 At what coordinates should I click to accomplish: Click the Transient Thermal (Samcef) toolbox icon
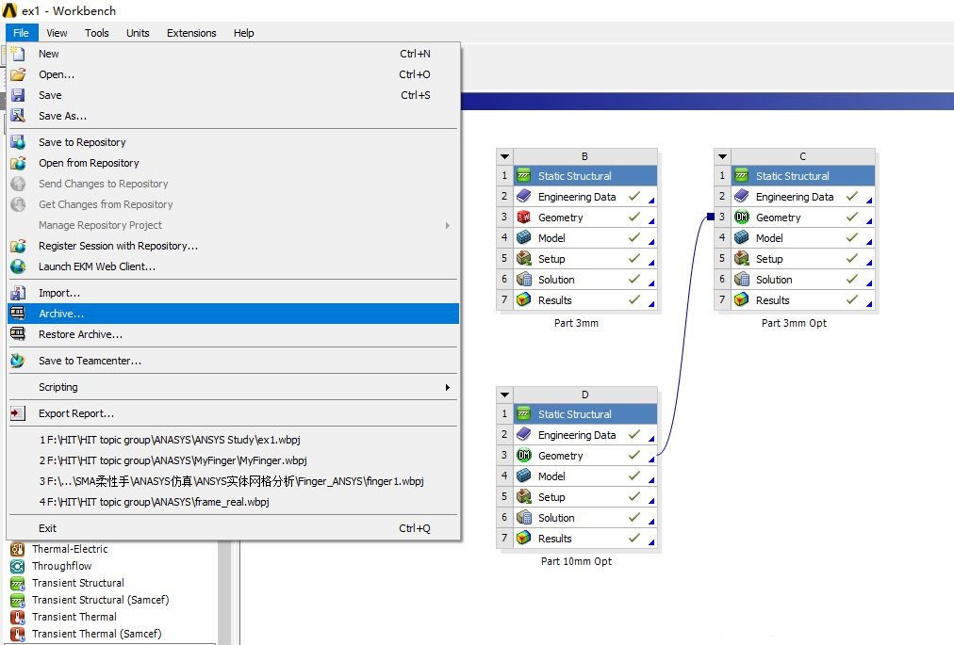point(18,634)
